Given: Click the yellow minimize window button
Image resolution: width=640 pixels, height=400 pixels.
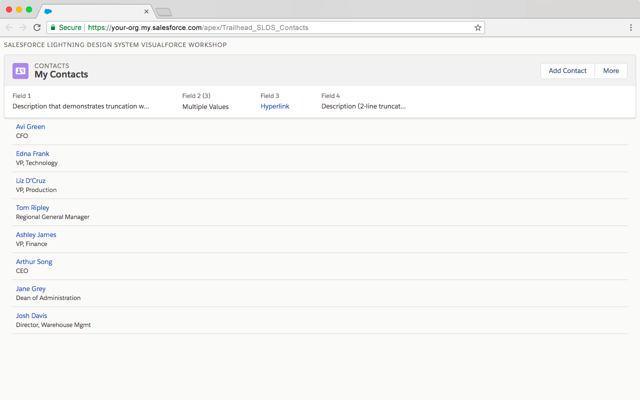Looking at the screenshot, I should (x=19, y=9).
